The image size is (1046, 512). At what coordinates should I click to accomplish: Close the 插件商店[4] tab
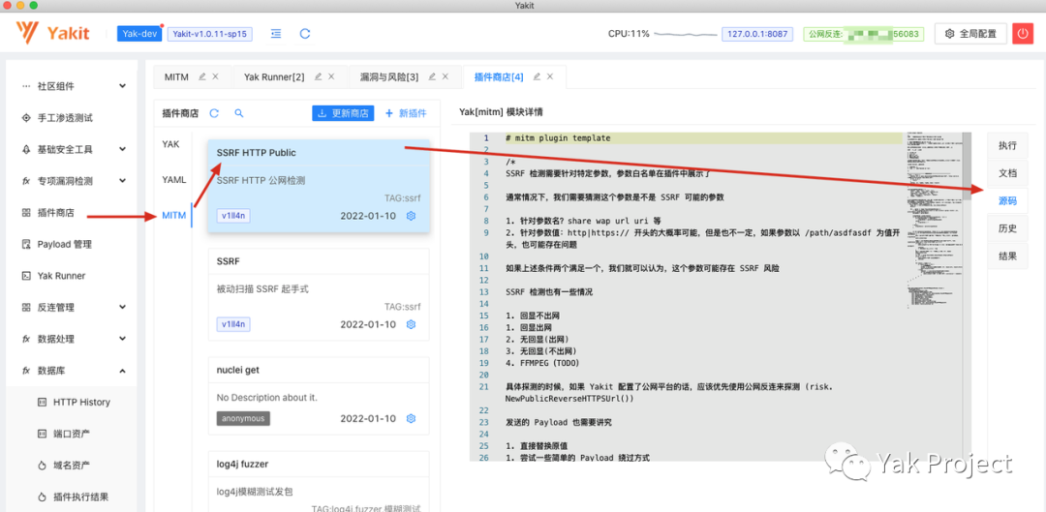(x=550, y=76)
